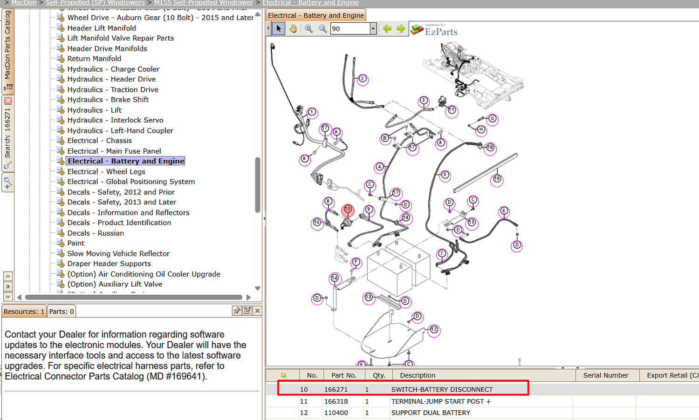Open Decals - Russian tree item
The height and width of the screenshot is (420, 699).
(x=96, y=233)
